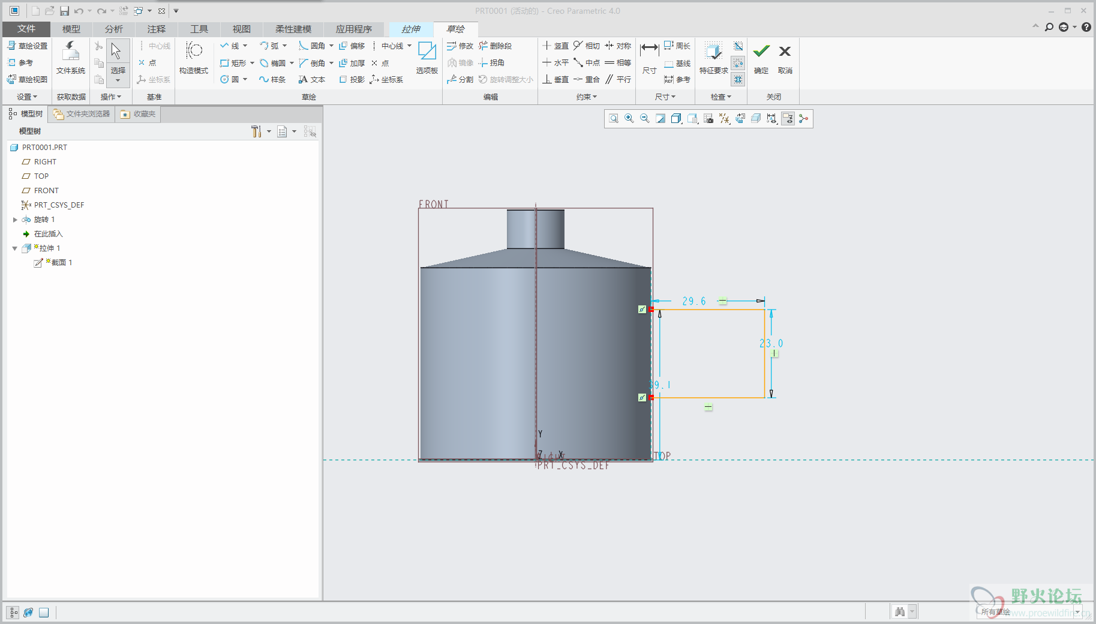Select the 椭圆 (ellipse) sketch tool
The image size is (1096, 624).
point(272,63)
